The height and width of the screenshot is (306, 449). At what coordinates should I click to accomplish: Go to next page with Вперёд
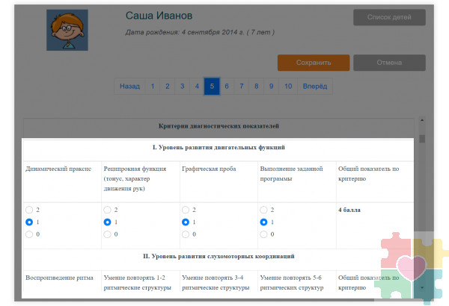314,87
